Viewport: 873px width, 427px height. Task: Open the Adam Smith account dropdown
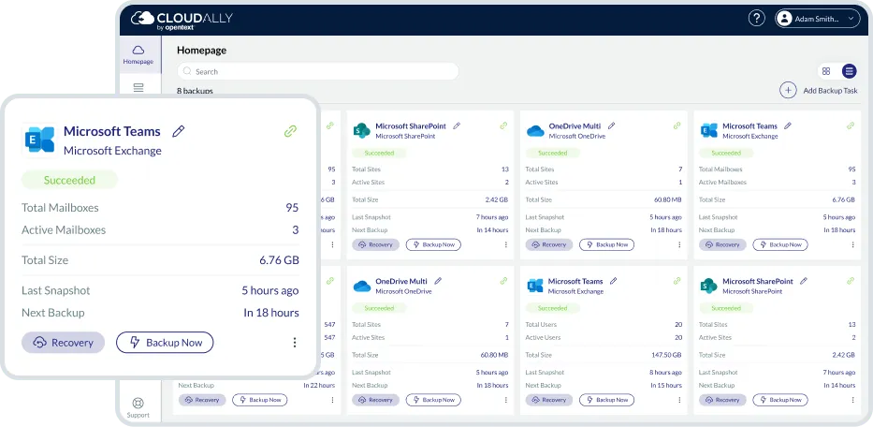[x=817, y=19]
